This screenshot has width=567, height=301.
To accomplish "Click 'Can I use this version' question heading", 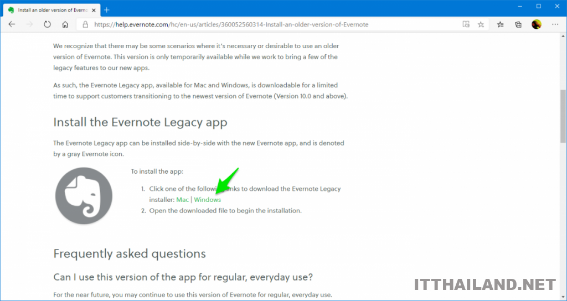I will 183,278.
